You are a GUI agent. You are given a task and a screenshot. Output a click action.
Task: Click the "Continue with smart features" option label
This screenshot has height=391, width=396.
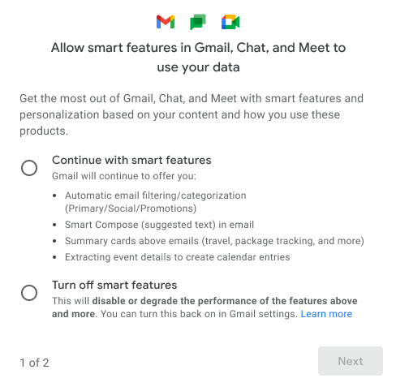131,160
